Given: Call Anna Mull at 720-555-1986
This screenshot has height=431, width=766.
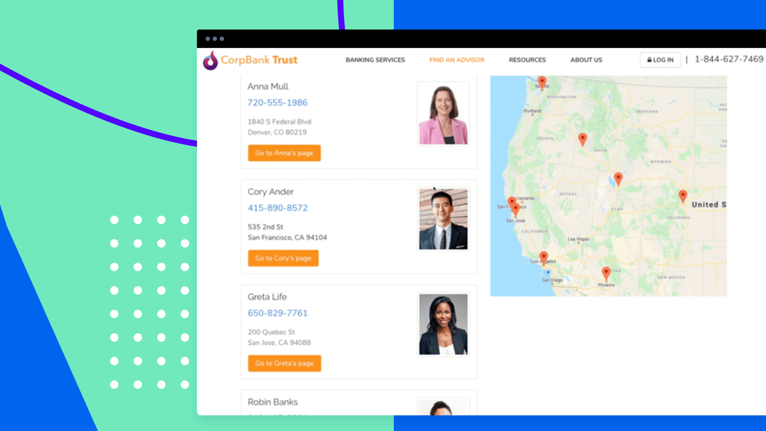Looking at the screenshot, I should tap(278, 103).
